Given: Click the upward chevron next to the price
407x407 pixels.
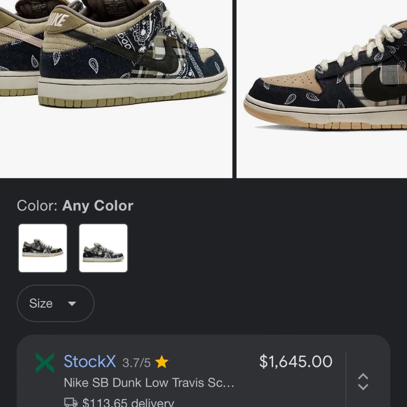Looking at the screenshot, I should click(x=363, y=375).
